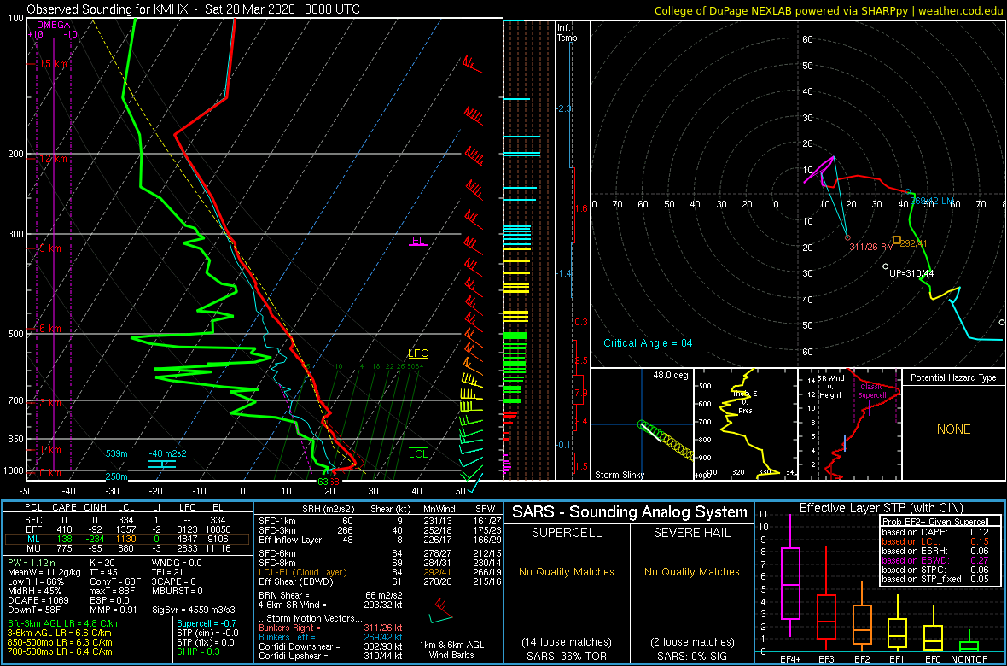Click the green 'SHIP = 0.3' value

coord(200,653)
